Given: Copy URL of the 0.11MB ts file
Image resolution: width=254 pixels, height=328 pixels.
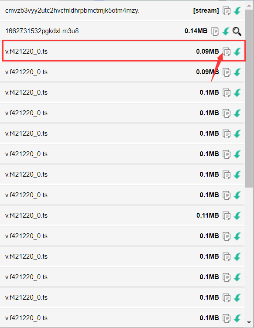Looking at the screenshot, I should tap(227, 215).
